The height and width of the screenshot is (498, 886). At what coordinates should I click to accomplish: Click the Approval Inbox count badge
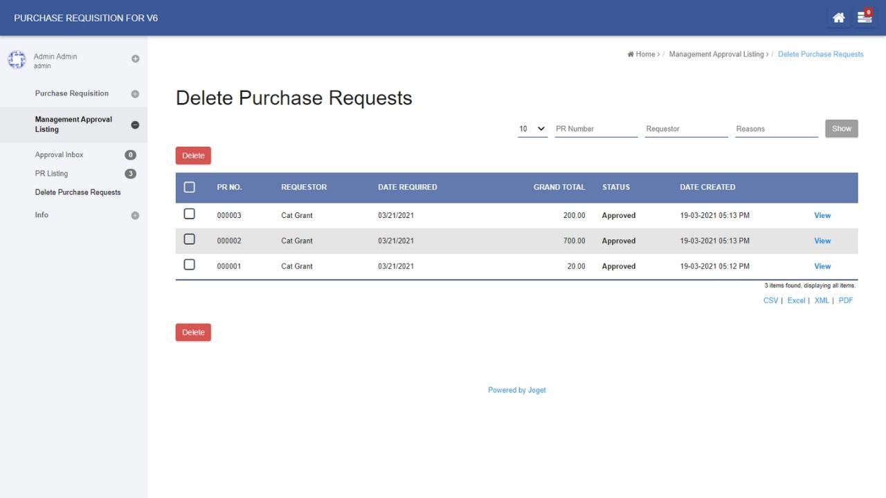click(130, 155)
